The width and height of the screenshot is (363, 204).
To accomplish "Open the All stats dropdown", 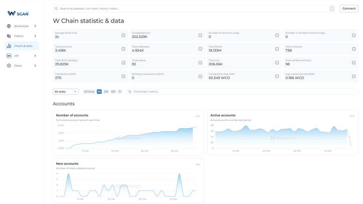I will [66, 92].
